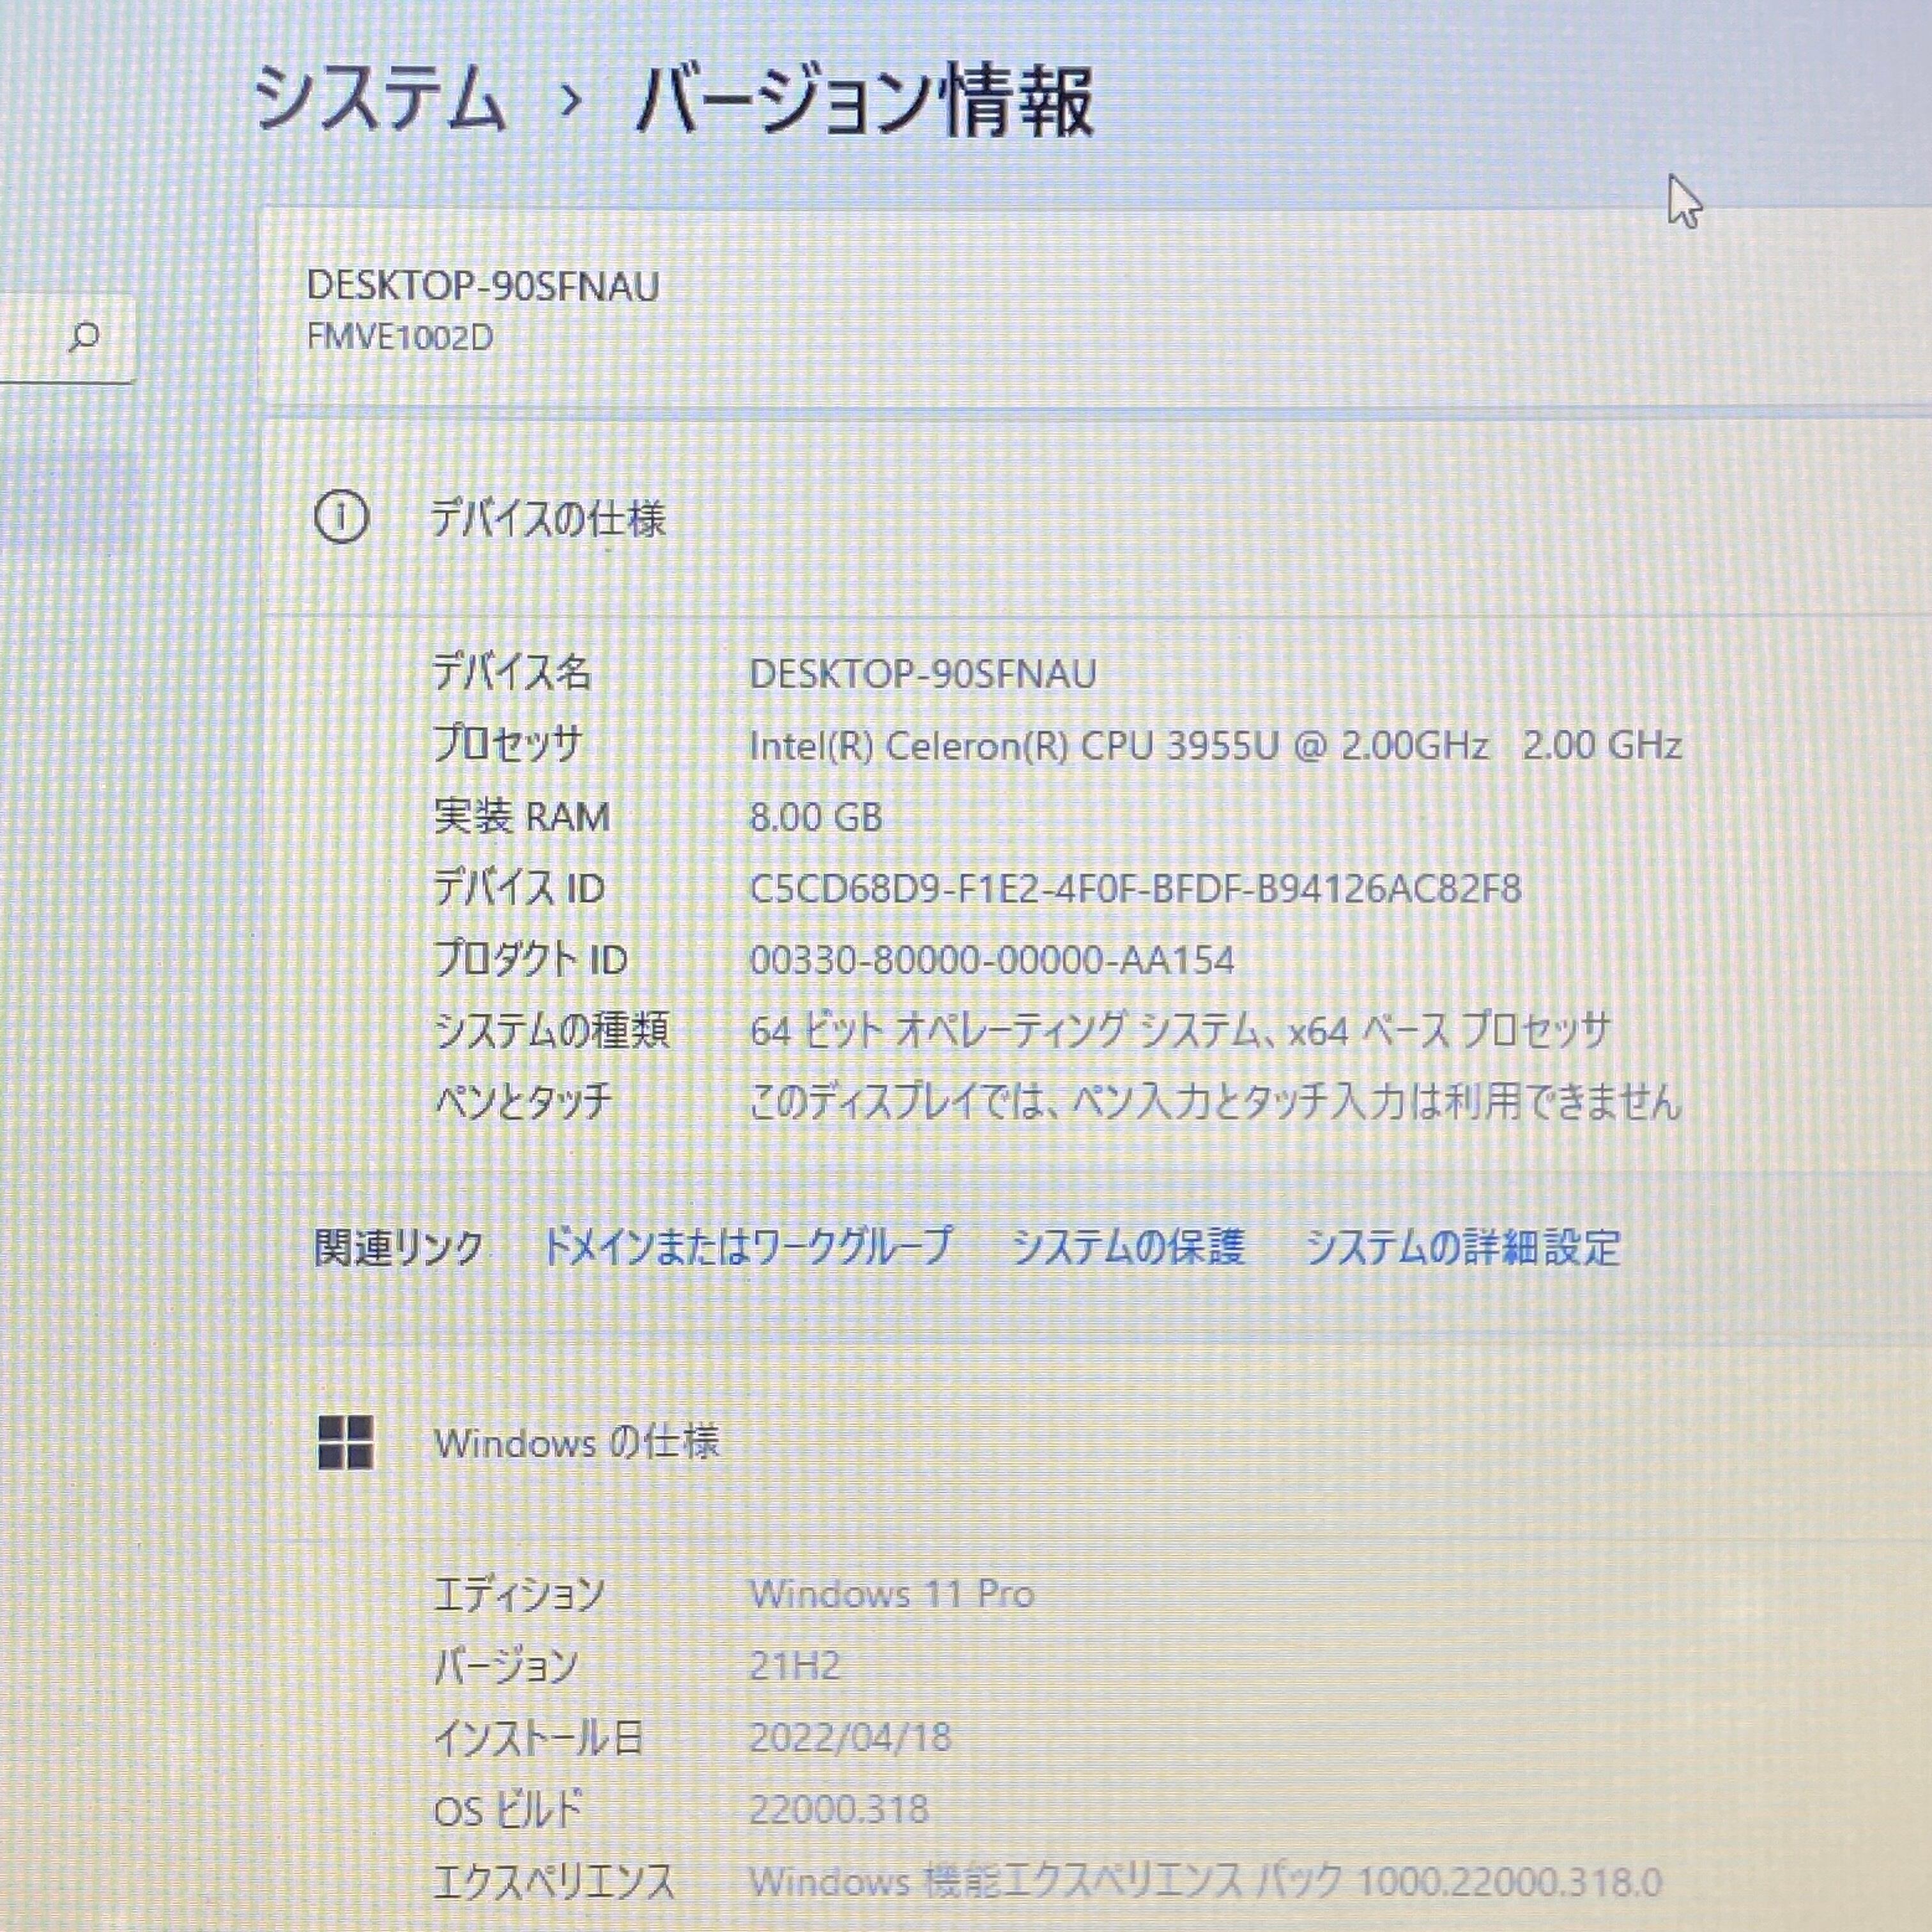
Task: Click the デバイス名 value DESKTOP-90SFNAU
Action: pyautogui.click(x=923, y=674)
